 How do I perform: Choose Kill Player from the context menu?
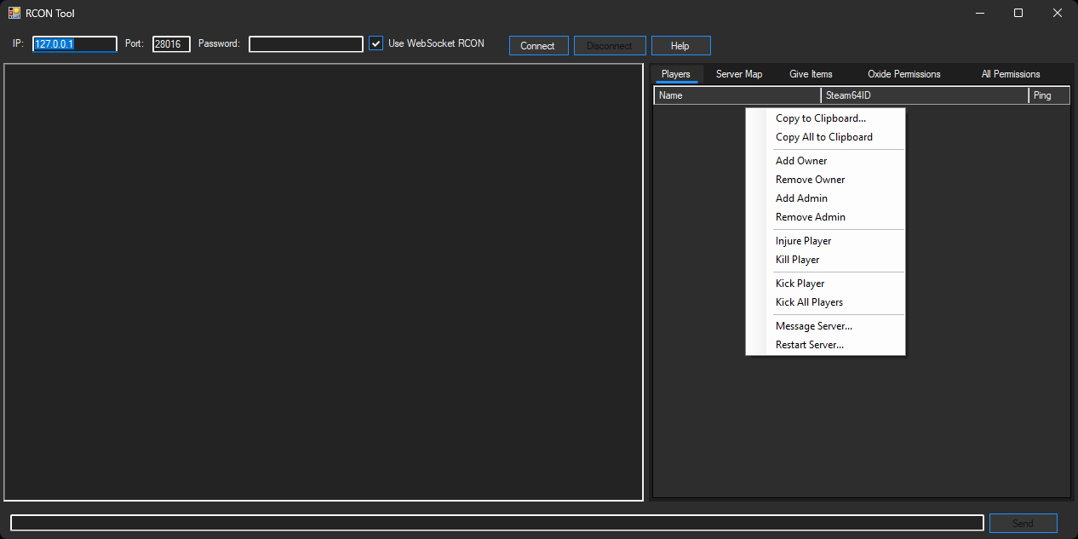coord(797,260)
